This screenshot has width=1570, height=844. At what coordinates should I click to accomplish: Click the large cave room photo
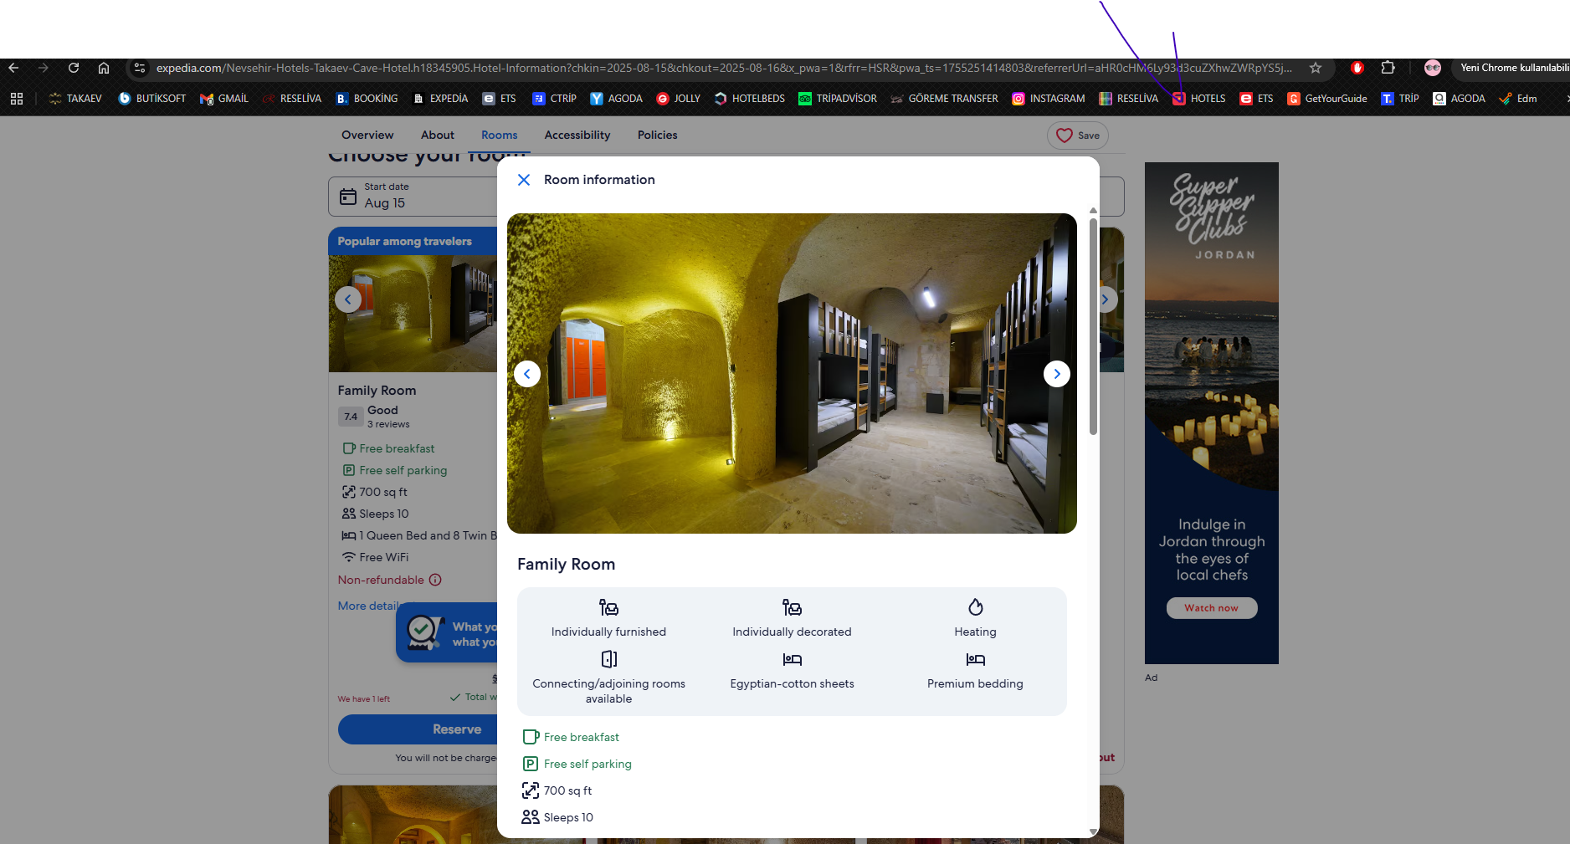coord(792,373)
